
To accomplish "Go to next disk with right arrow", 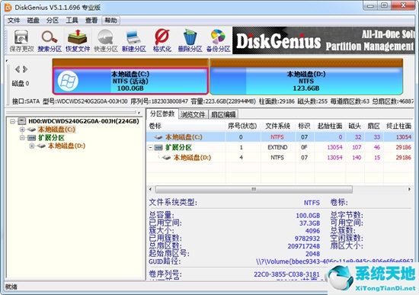I will [25, 69].
